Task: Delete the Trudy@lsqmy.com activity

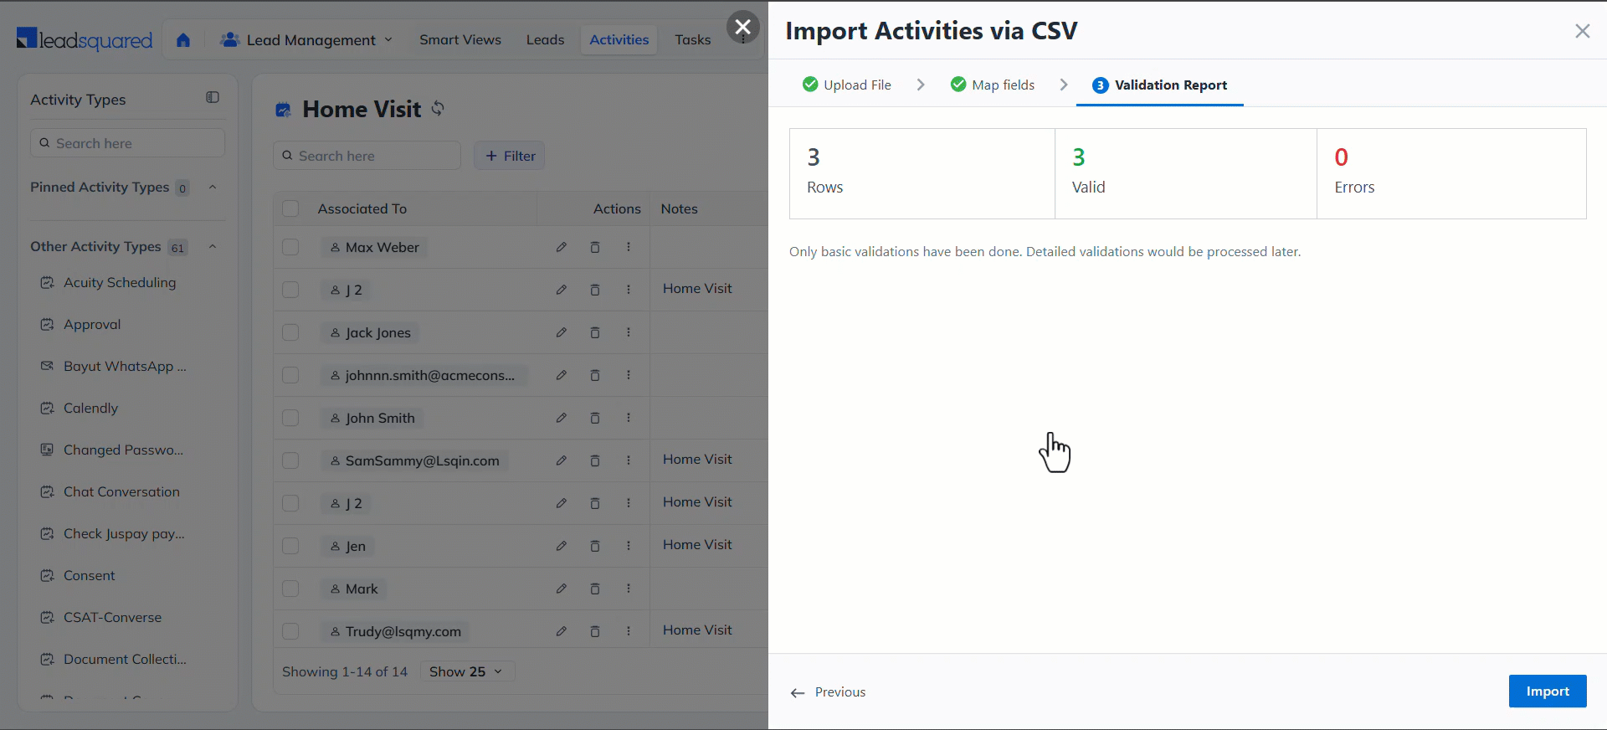Action: (x=595, y=631)
